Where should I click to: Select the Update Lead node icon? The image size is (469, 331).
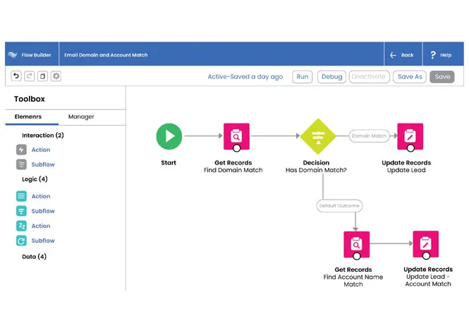(410, 137)
